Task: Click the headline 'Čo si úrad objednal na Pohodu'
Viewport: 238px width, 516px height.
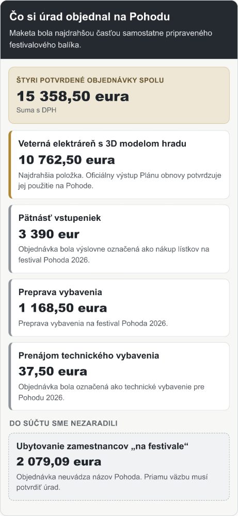Action: [89, 17]
